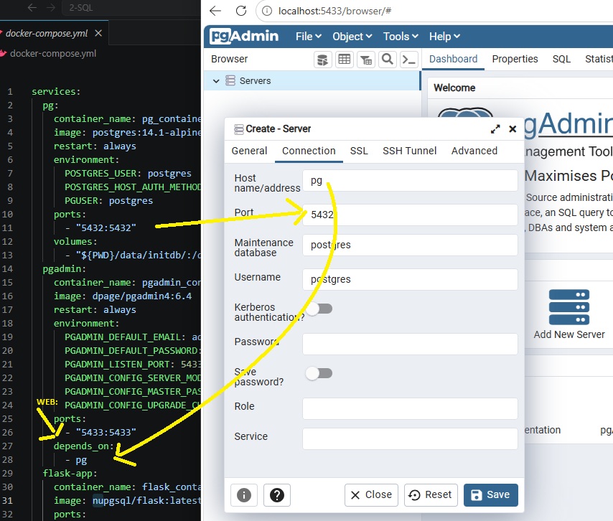Viewport: 613px width, 521px height.
Task: Select the Dashboard panel tab
Action: point(453,59)
